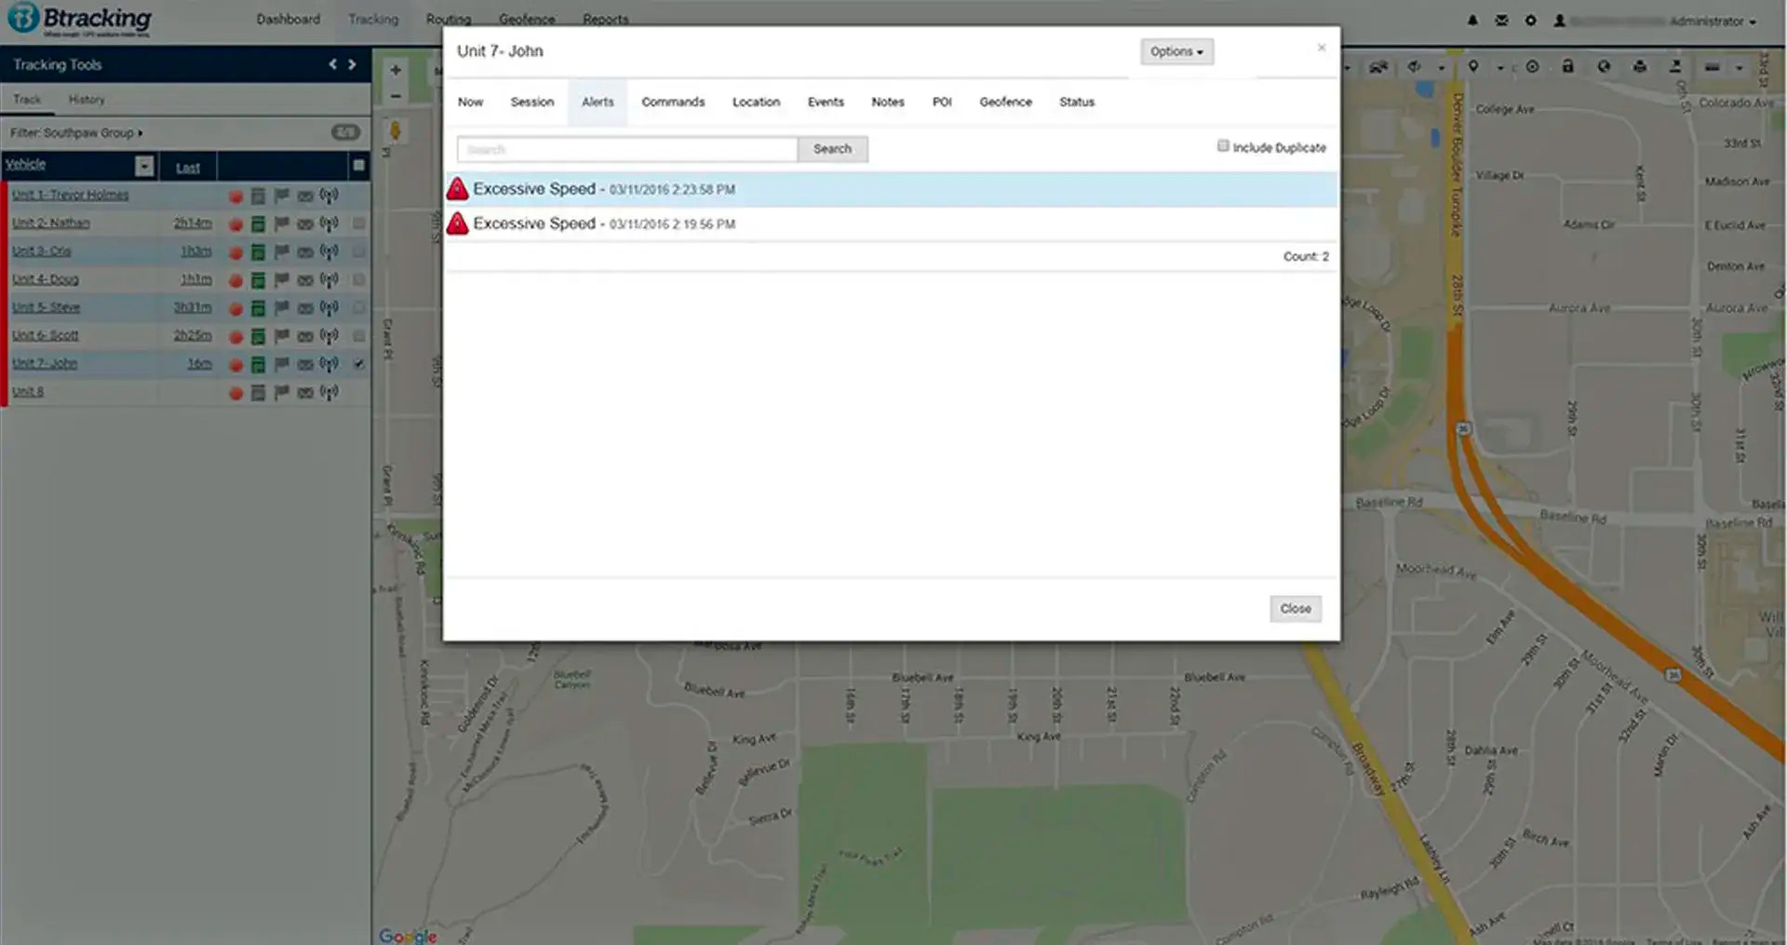Switch to the Geofence tab in dialog
1787x945 pixels.
coord(1005,102)
